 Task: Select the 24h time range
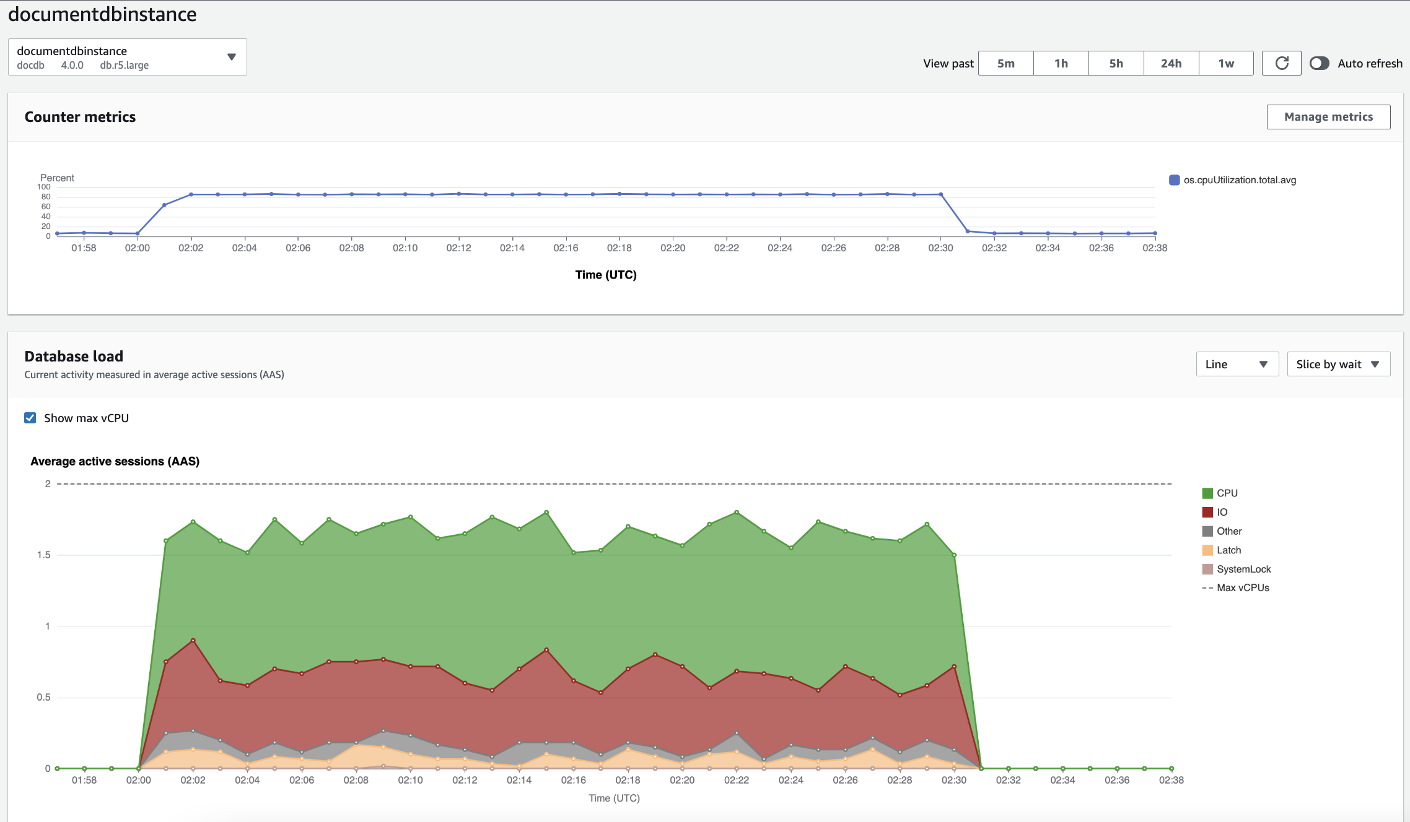pyautogui.click(x=1171, y=63)
